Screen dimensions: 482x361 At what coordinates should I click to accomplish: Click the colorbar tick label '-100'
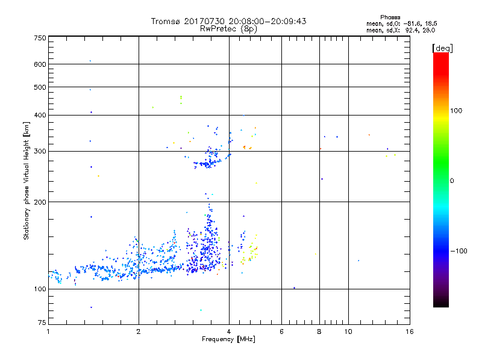(459, 251)
